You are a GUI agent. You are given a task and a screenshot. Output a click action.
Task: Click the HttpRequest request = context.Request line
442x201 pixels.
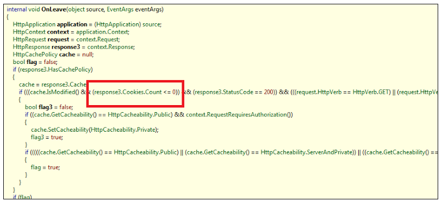pos(66,39)
